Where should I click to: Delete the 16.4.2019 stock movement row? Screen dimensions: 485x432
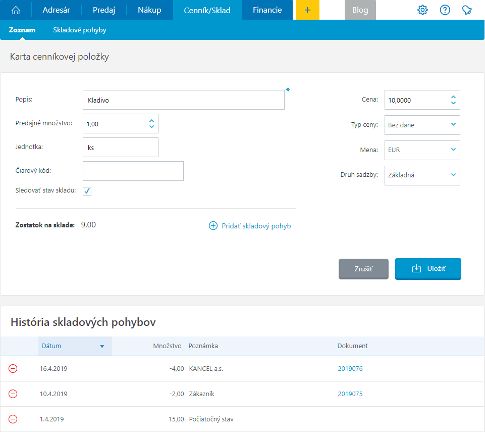tap(13, 369)
